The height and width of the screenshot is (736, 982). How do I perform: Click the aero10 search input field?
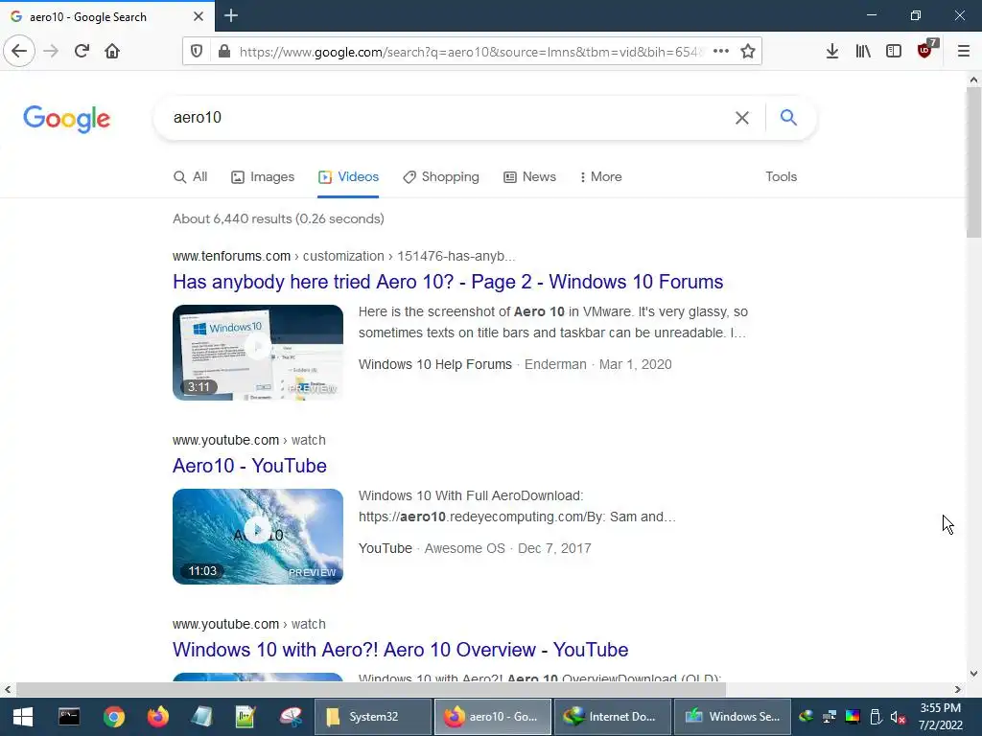click(448, 118)
